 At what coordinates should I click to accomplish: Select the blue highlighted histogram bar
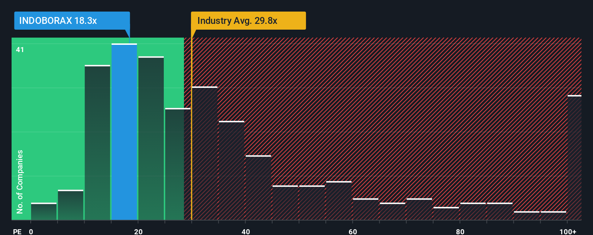pyautogui.click(x=124, y=132)
